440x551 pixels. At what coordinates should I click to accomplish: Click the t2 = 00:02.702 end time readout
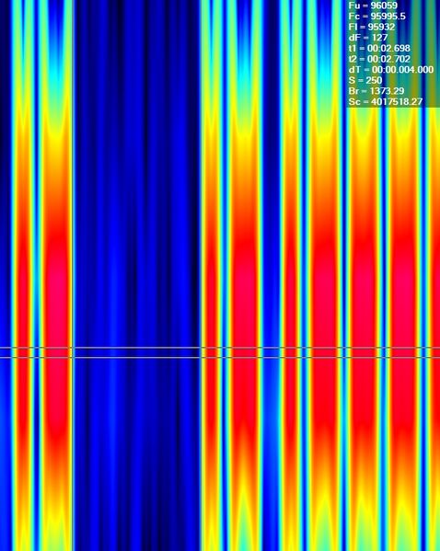click(379, 59)
